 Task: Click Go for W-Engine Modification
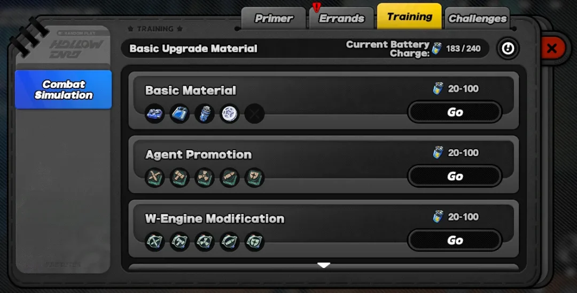click(455, 241)
